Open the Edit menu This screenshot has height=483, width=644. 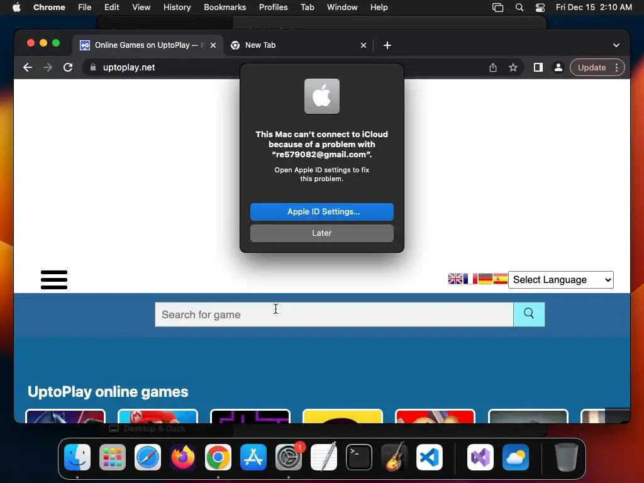111,8
